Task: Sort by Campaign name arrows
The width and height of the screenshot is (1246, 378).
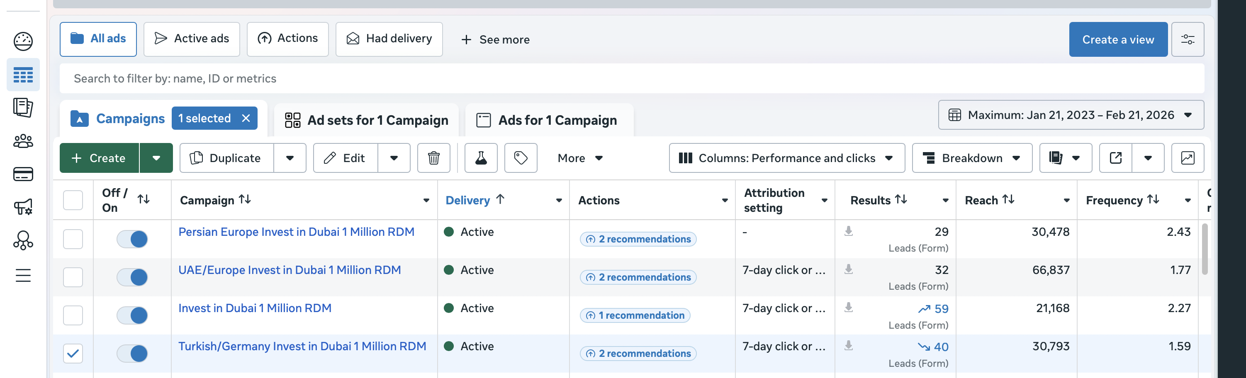Action: 245,200
